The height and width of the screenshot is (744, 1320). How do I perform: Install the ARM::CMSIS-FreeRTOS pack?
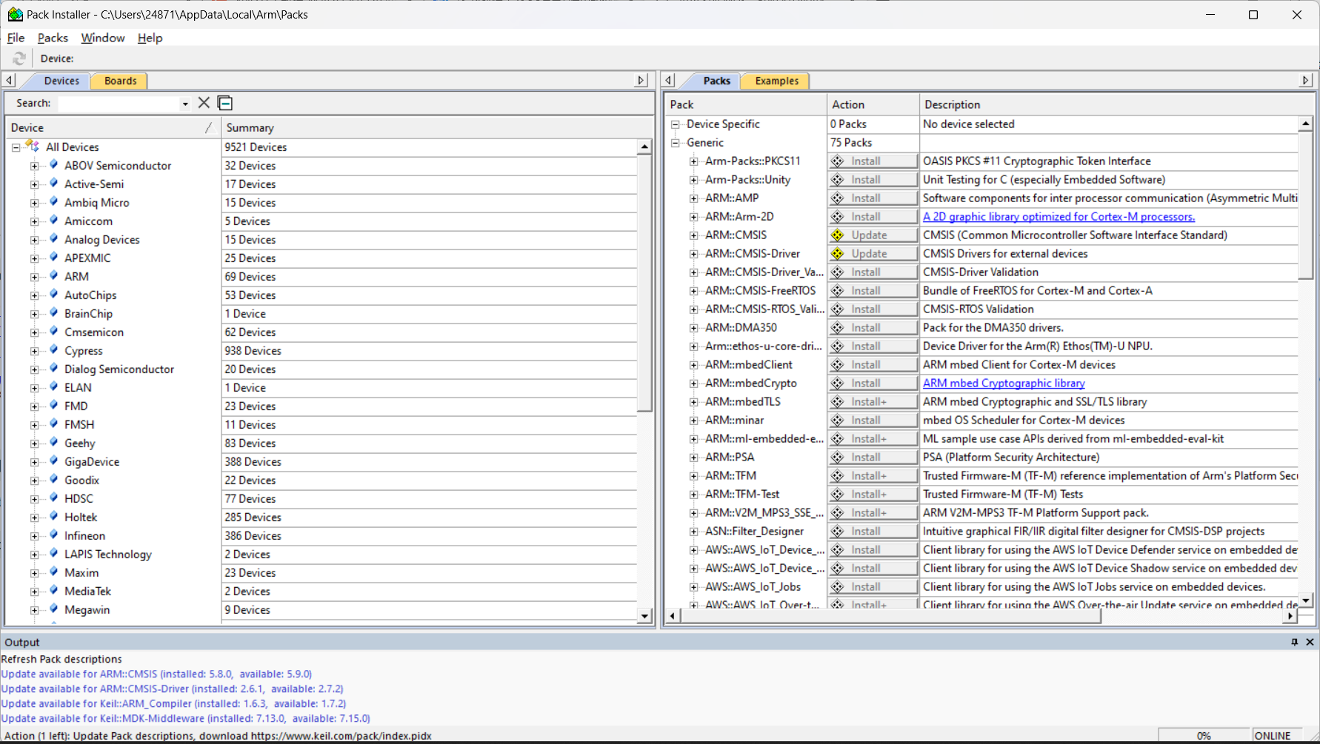point(873,290)
